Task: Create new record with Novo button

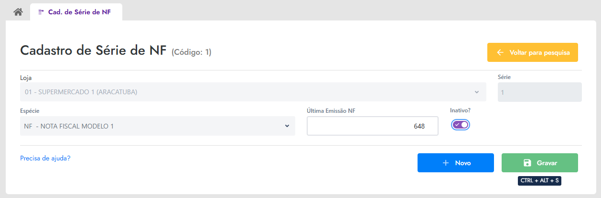Action: [456, 163]
